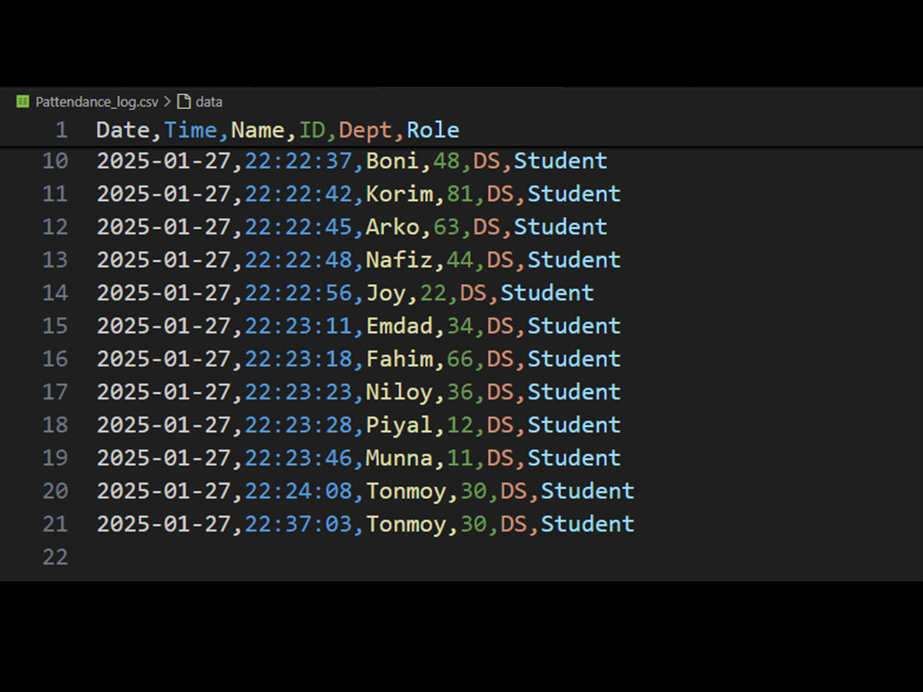Click DS on Arko's row
This screenshot has width=923, height=692.
[486, 227]
